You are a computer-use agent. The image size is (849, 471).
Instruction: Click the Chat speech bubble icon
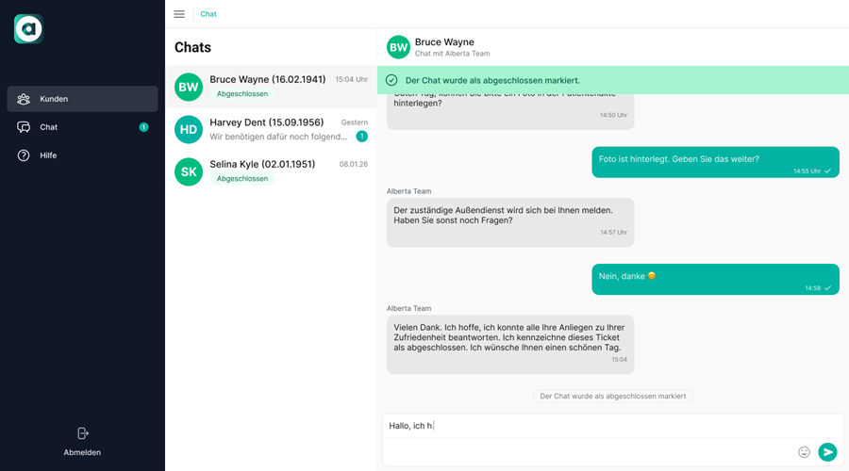[x=24, y=127]
